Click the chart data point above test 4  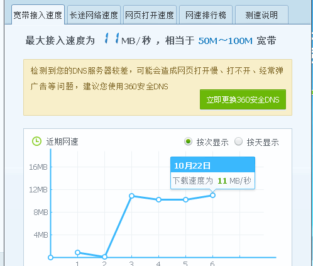pyautogui.click(x=158, y=199)
